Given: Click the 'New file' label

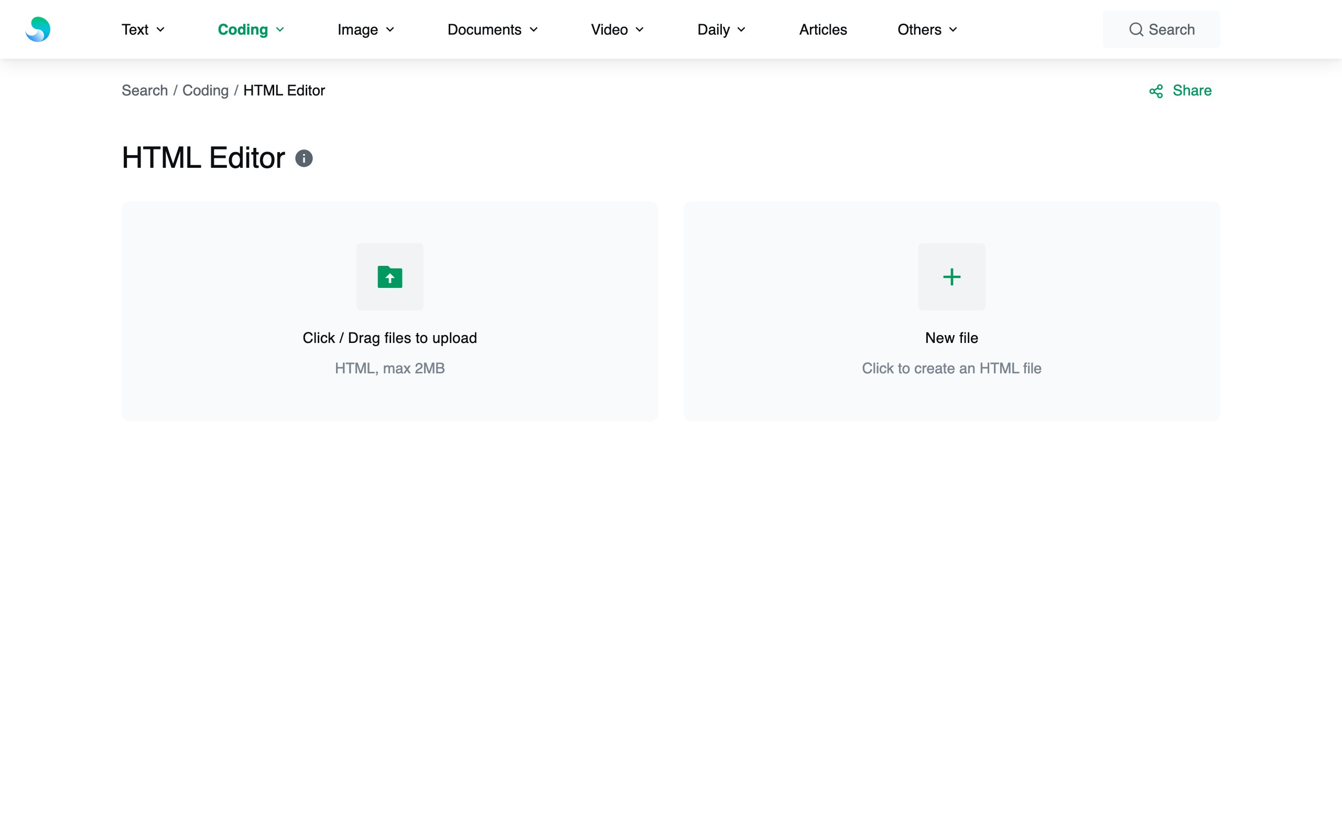Looking at the screenshot, I should (951, 338).
